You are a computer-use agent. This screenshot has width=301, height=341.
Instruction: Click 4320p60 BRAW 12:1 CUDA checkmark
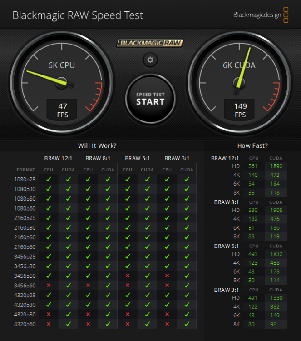[69, 324]
